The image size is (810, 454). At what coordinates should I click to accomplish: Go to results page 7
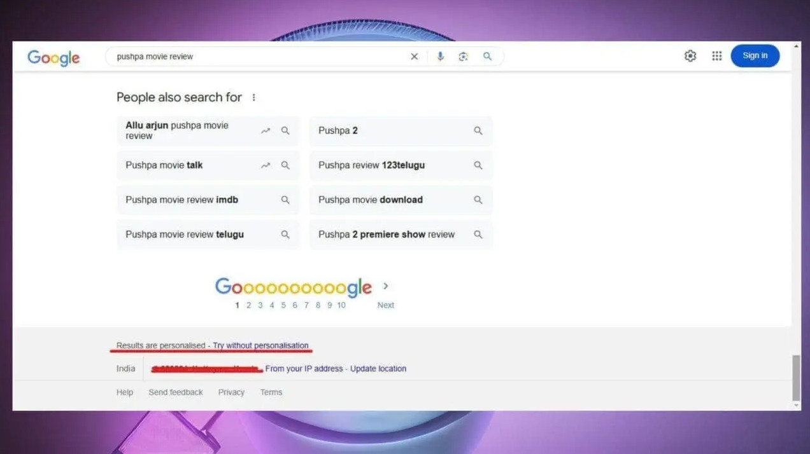click(306, 305)
